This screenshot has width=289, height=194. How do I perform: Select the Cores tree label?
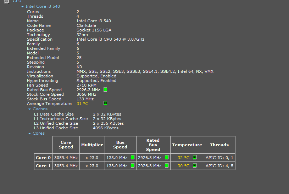(39, 133)
